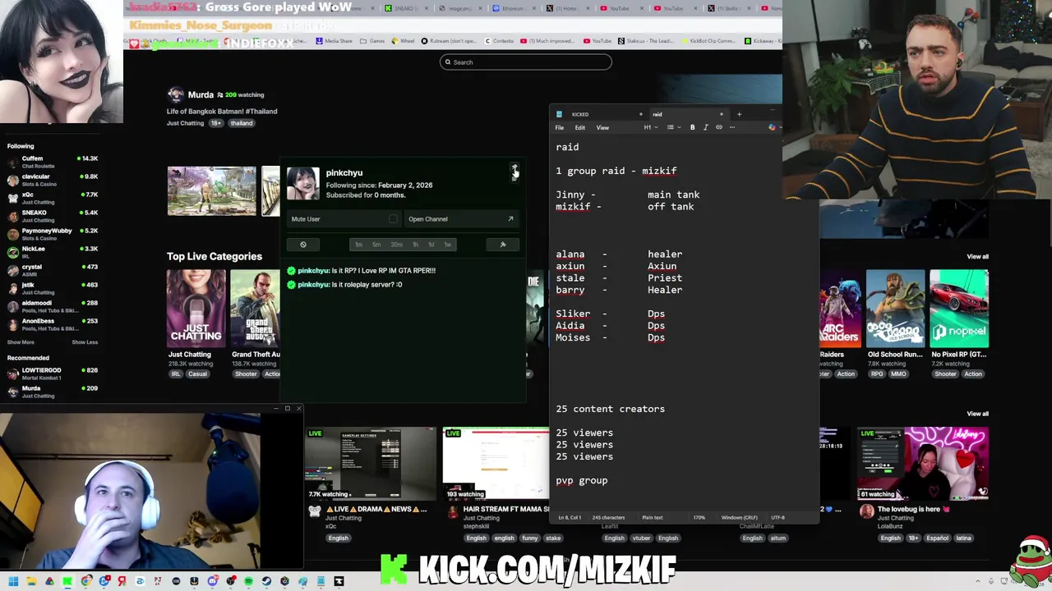Open the H1 heading dropdown in Notepad
1052x591 pixels.
(x=649, y=127)
